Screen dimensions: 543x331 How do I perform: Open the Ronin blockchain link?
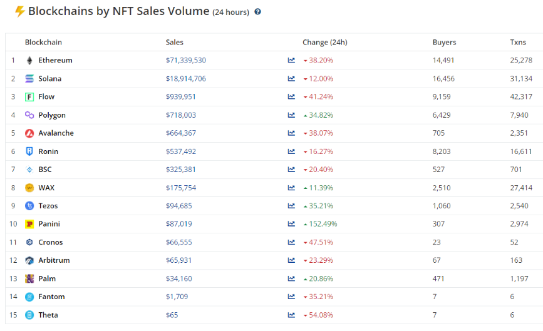click(x=48, y=151)
